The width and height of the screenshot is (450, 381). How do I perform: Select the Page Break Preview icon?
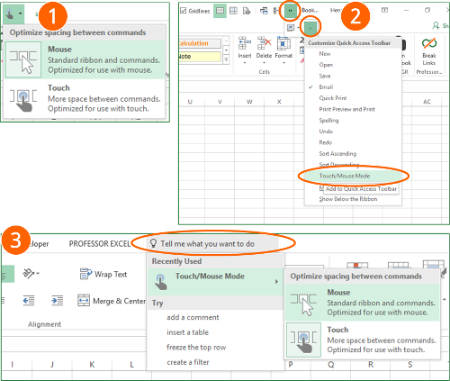point(233,11)
